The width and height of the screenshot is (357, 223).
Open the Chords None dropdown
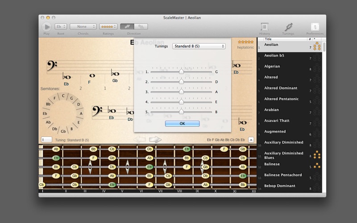point(83,27)
